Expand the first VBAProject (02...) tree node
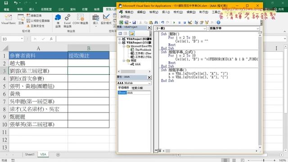The width and height of the screenshot is (288, 162). 120,39
